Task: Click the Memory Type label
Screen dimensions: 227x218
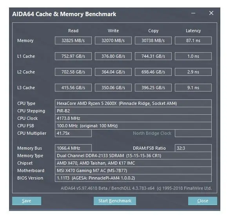Action: [x=30, y=156]
